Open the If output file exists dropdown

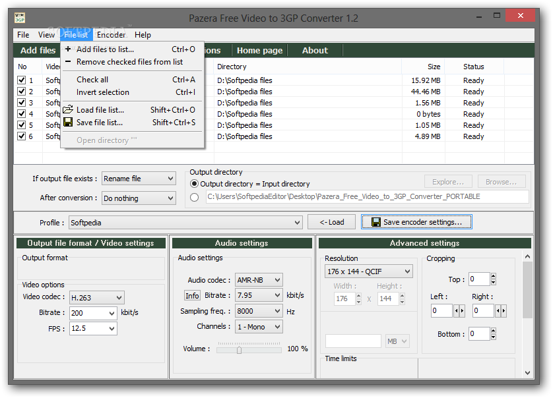(x=139, y=179)
